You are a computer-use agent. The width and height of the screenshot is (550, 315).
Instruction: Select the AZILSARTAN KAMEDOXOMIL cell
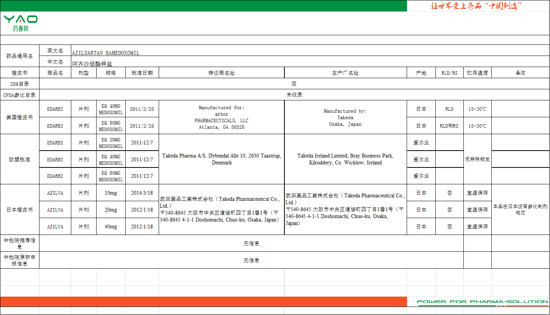(x=310, y=51)
